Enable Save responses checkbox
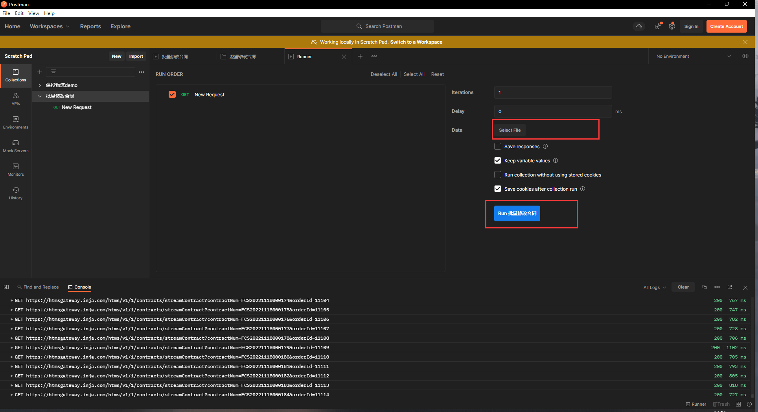This screenshot has height=412, width=758. pos(498,146)
